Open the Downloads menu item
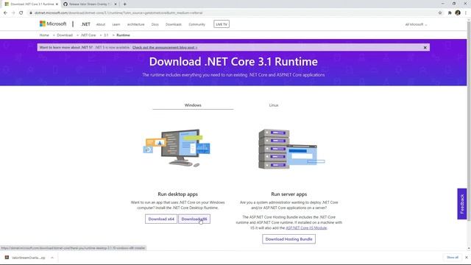Viewport: 471px width, 265px height. click(x=174, y=24)
